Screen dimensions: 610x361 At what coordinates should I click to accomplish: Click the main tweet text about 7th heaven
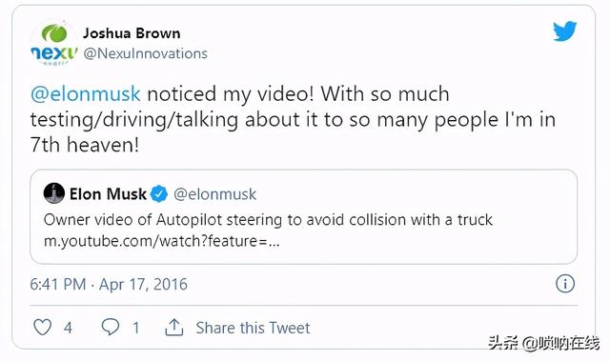click(x=293, y=120)
